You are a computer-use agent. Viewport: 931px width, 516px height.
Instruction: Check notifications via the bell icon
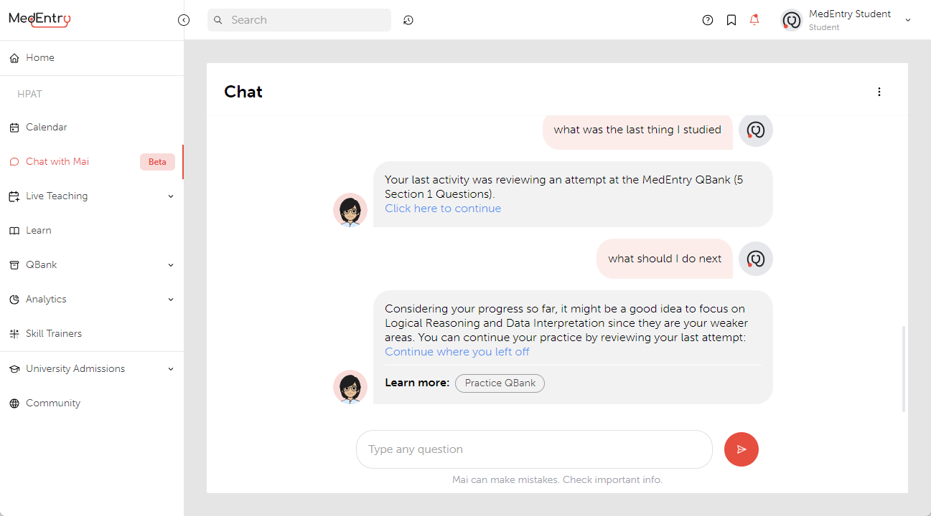pos(754,19)
